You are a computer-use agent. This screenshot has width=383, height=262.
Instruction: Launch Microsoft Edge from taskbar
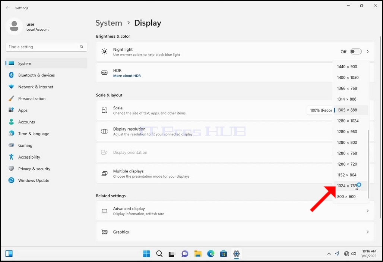coord(211,254)
